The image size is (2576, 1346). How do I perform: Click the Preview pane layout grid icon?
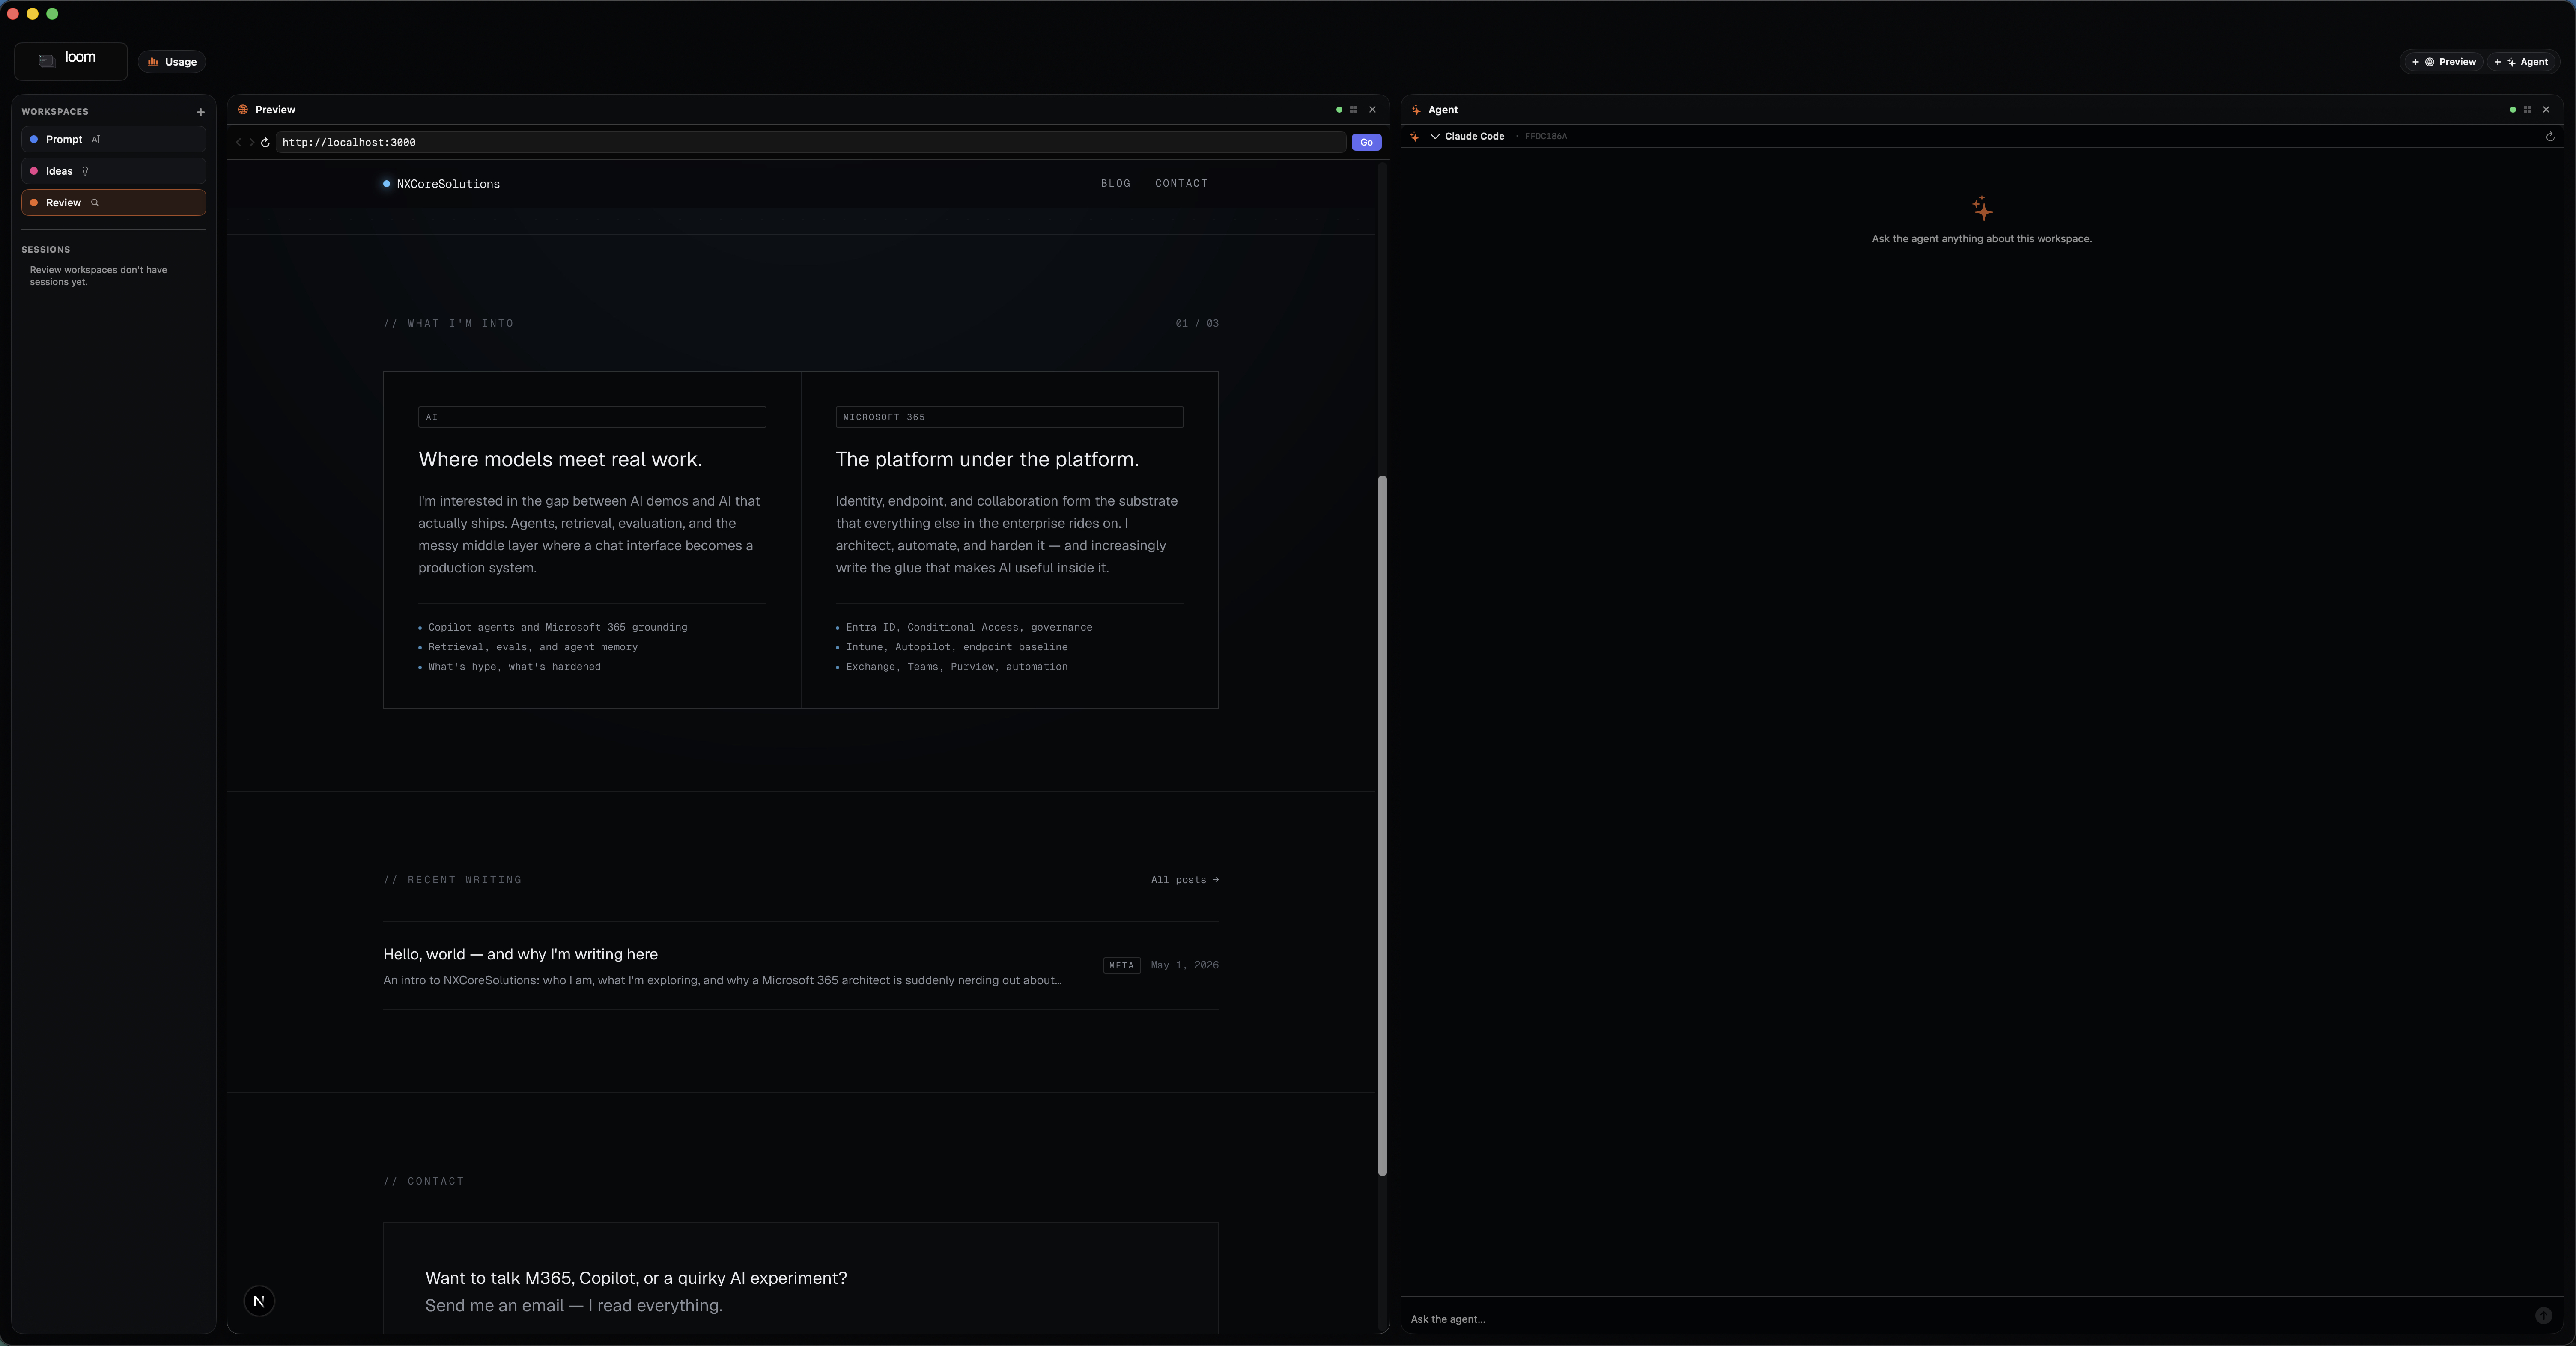pos(1354,110)
